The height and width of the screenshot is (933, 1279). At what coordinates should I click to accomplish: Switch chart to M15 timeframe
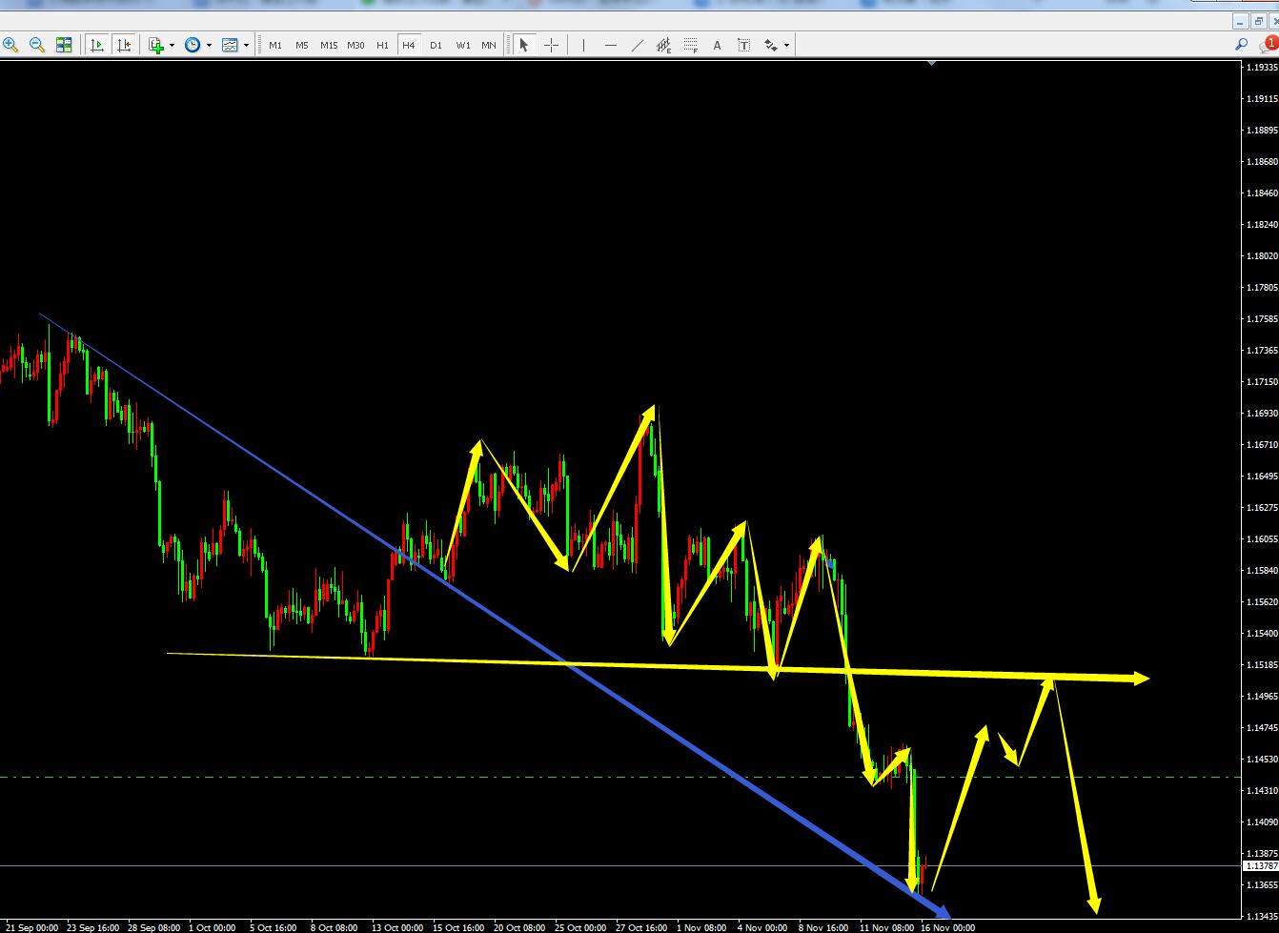coord(329,45)
